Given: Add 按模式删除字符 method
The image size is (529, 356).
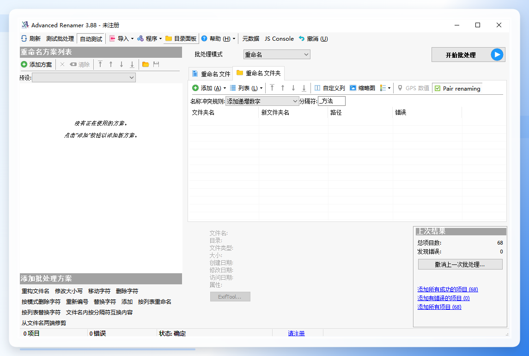Looking at the screenshot, I should (x=41, y=302).
